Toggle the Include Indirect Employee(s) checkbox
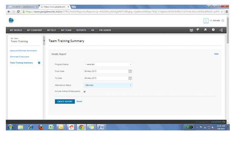The height and width of the screenshot is (155, 242). click(85, 92)
